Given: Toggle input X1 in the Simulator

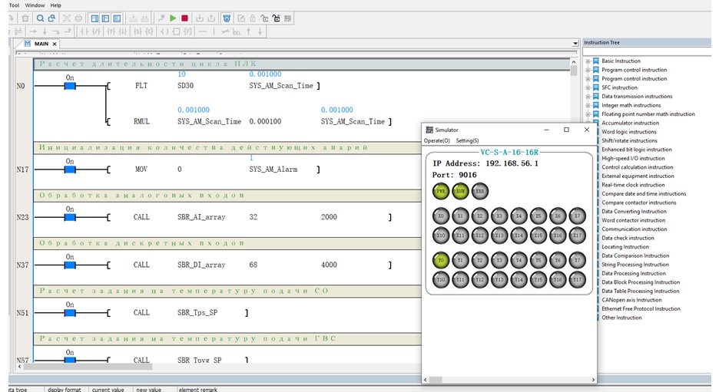Looking at the screenshot, I should 460,216.
